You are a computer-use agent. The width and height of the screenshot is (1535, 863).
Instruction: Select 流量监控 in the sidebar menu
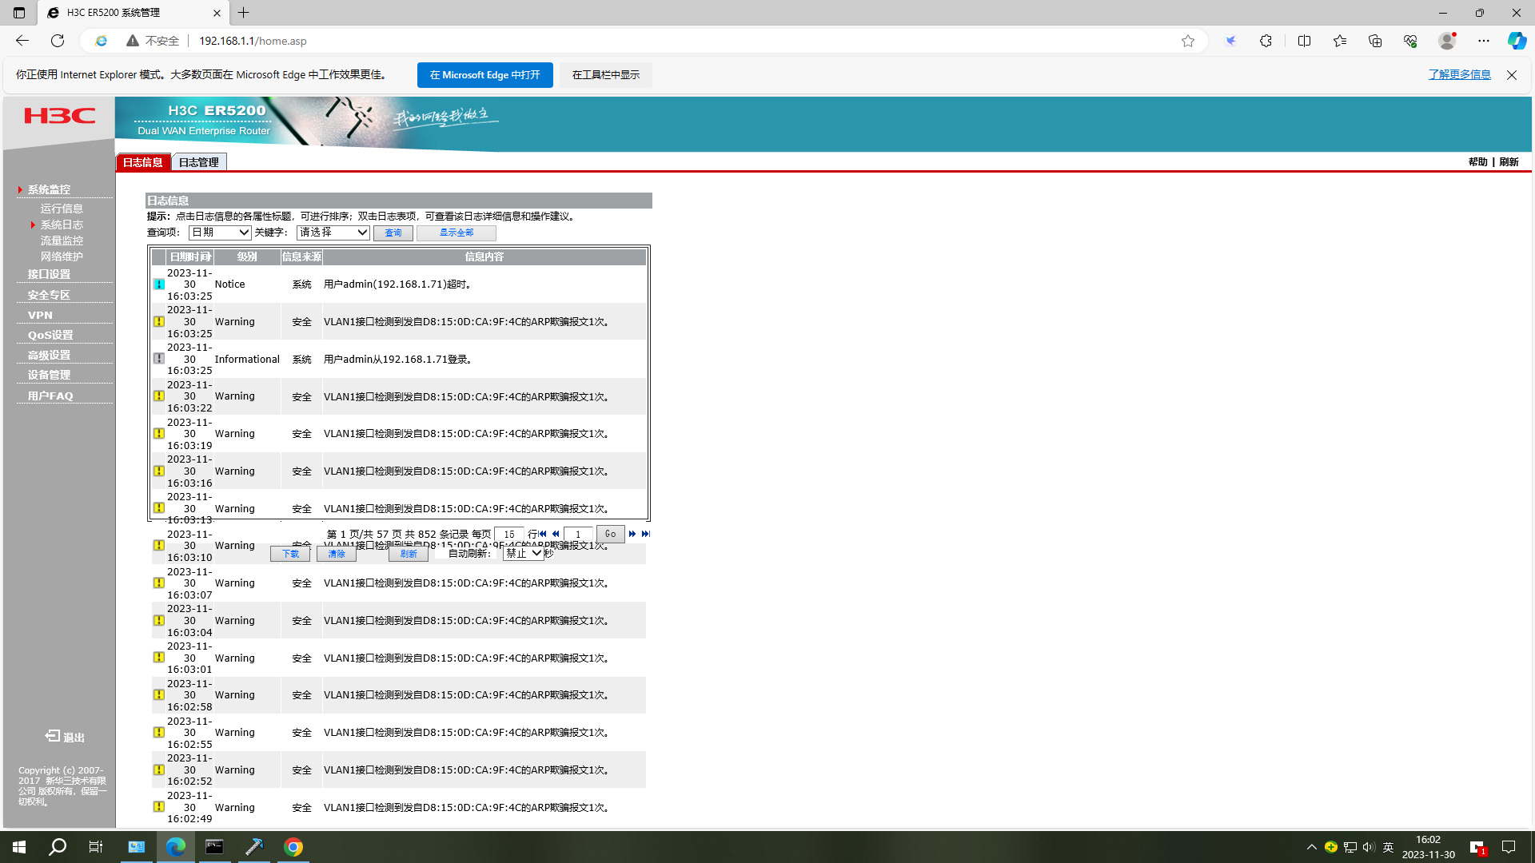click(62, 241)
